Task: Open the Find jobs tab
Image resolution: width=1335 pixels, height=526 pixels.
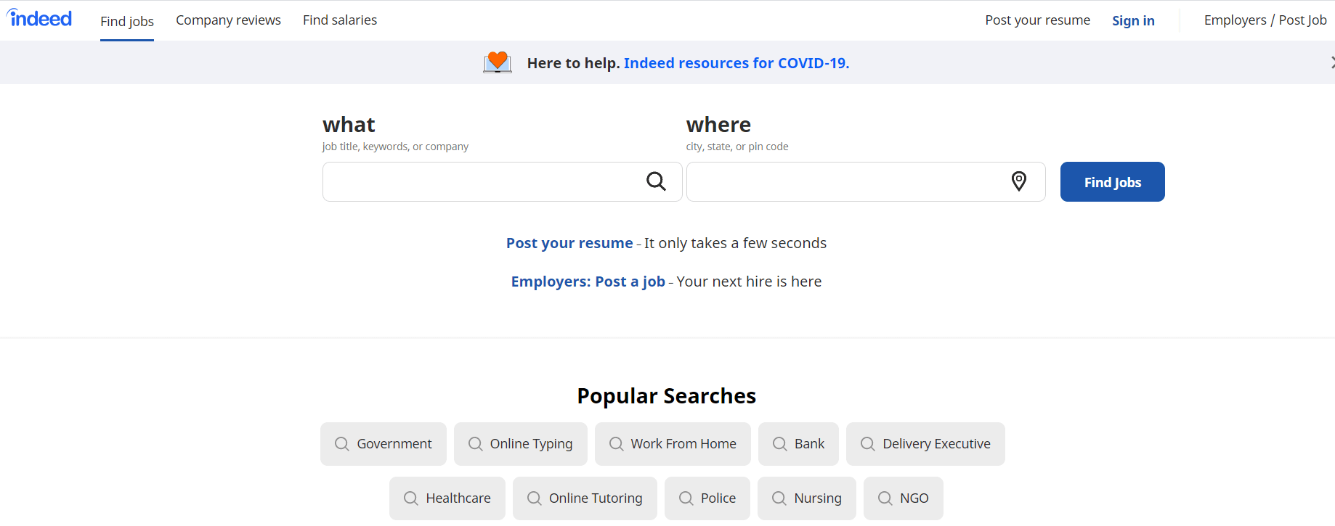Action: pyautogui.click(x=127, y=21)
